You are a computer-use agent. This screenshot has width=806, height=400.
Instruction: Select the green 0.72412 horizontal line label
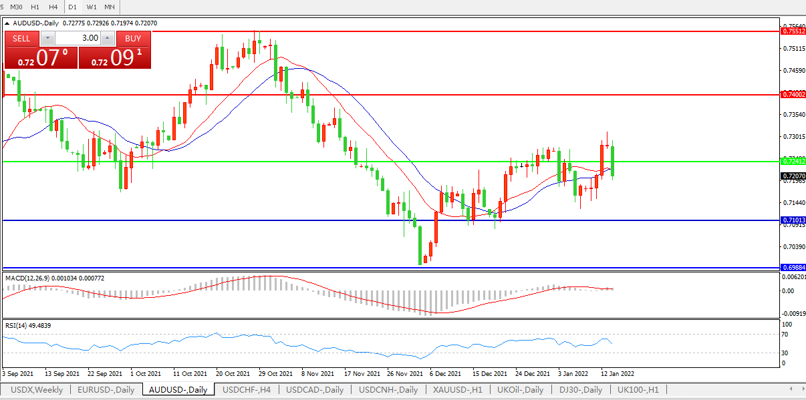[793, 162]
